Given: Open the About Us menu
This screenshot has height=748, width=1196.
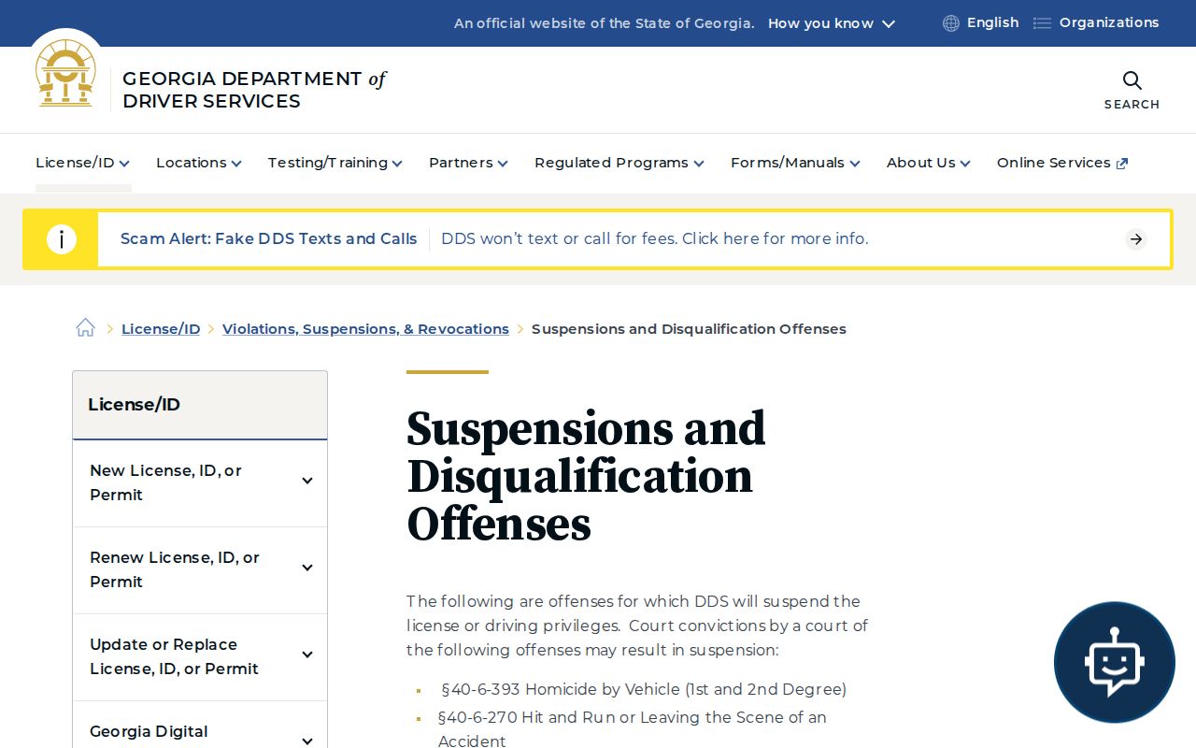Looking at the screenshot, I should pyautogui.click(x=929, y=163).
